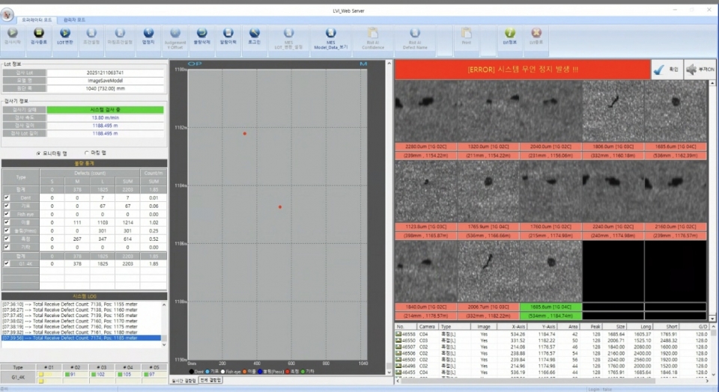The height and width of the screenshot is (392, 719).
Task: Open MES Model_Data_보기 in the toolbar
Action: click(330, 36)
